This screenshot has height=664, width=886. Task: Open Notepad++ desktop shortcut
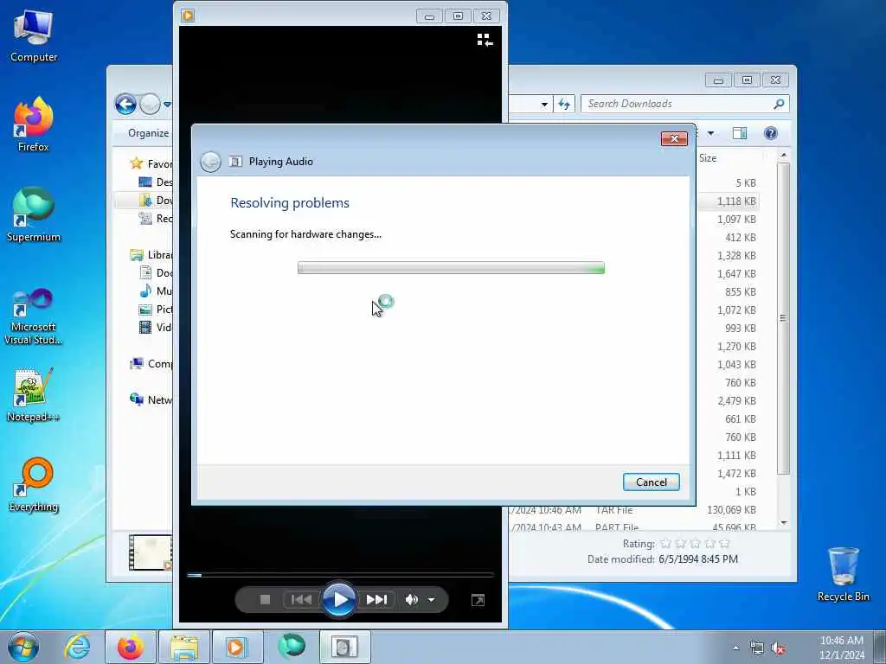[34, 394]
